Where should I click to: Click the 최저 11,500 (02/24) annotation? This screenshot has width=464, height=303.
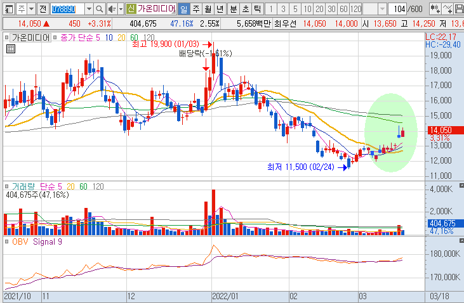point(301,167)
